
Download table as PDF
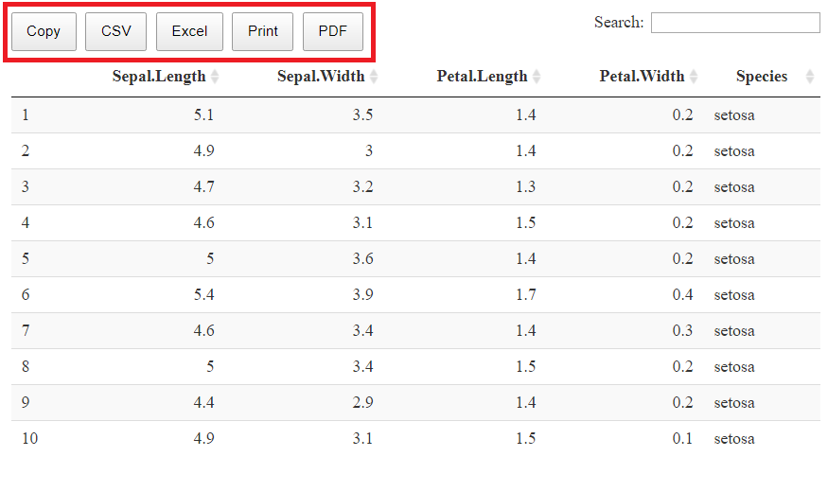pos(333,31)
